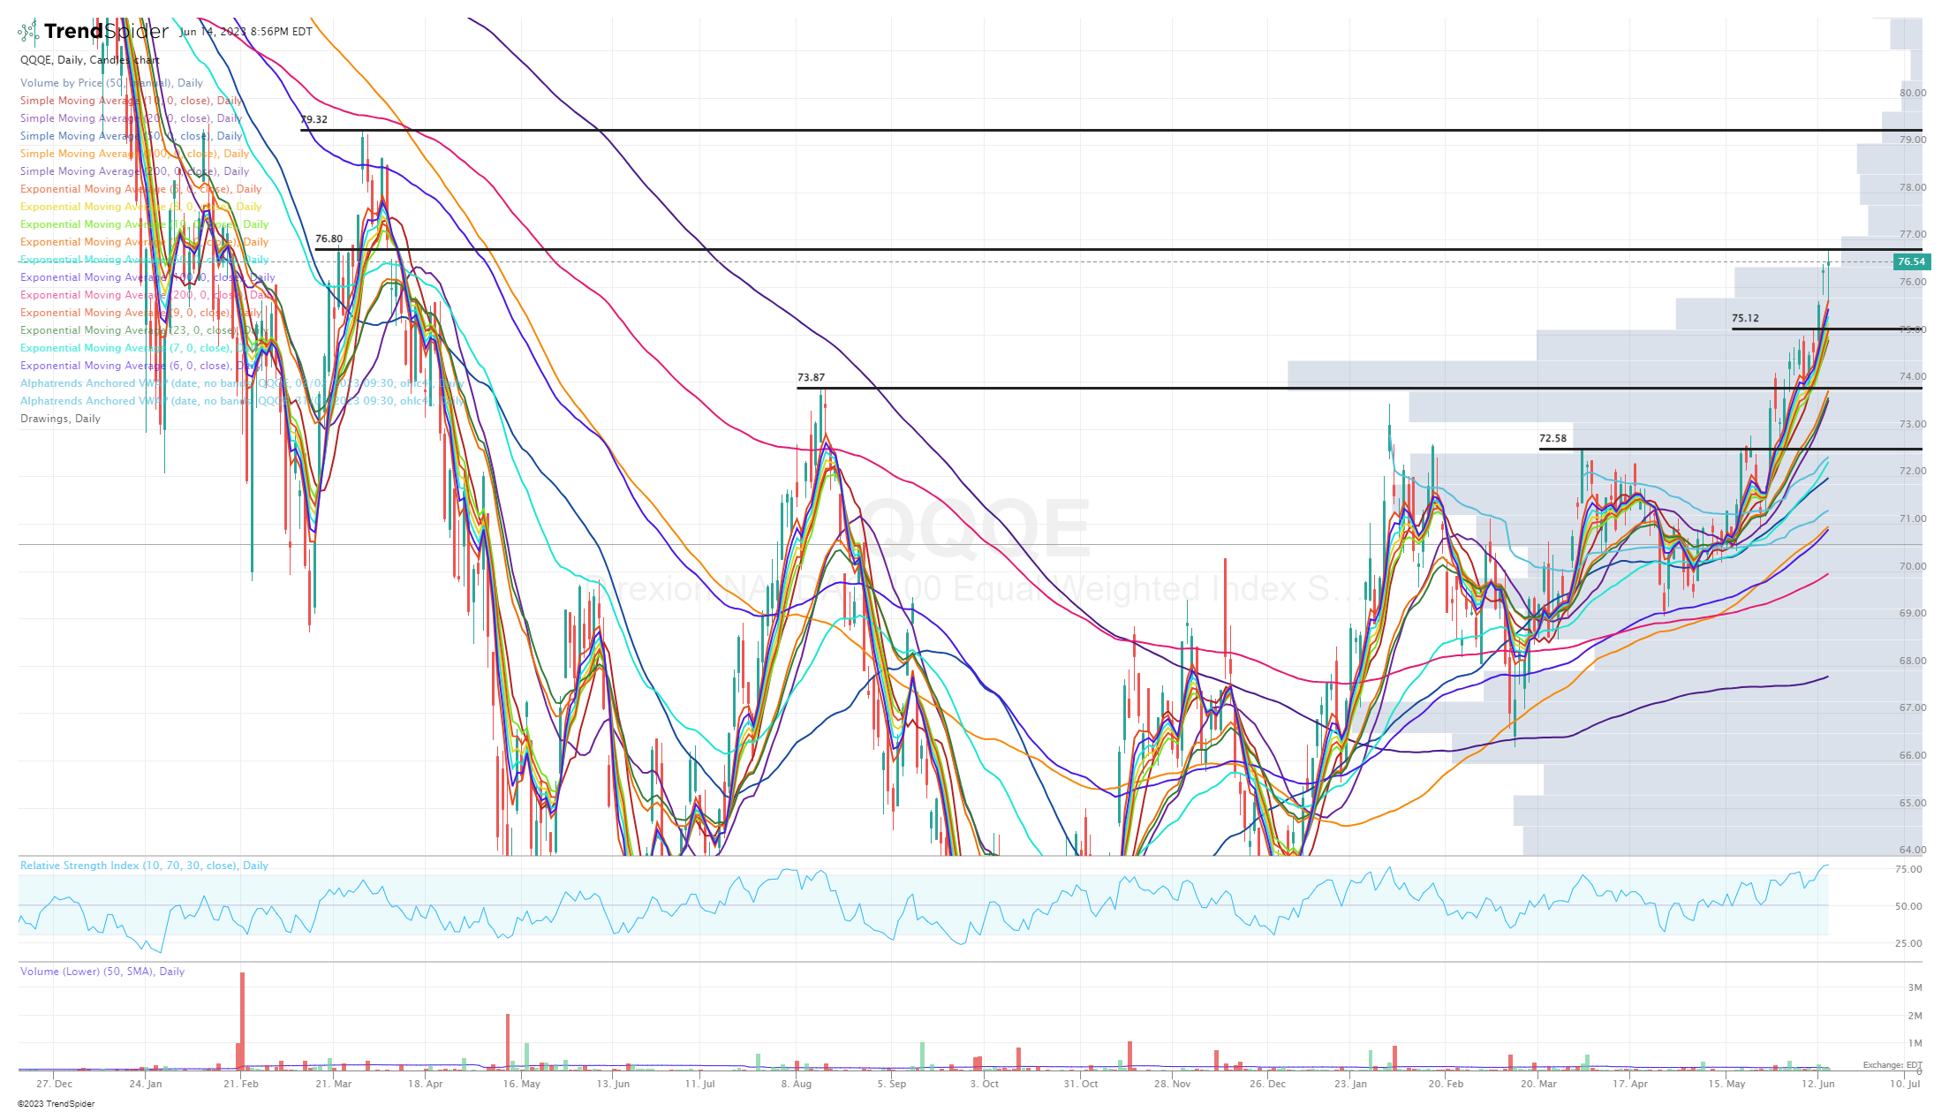Click the 3M volume axis value
The image size is (1949, 1112).
click(x=1915, y=988)
